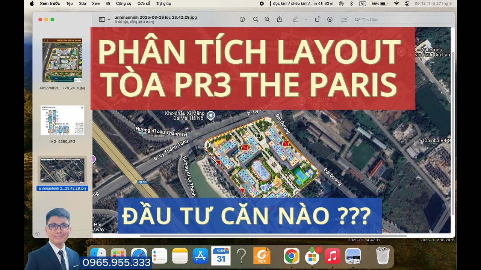Expand the sidebar view options chevron
The height and width of the screenshot is (270, 481).
pos(109,19)
